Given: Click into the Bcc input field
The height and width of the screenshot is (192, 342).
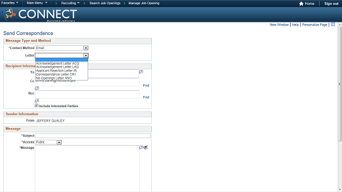Looking at the screenshot, I should pyautogui.click(x=87, y=94).
